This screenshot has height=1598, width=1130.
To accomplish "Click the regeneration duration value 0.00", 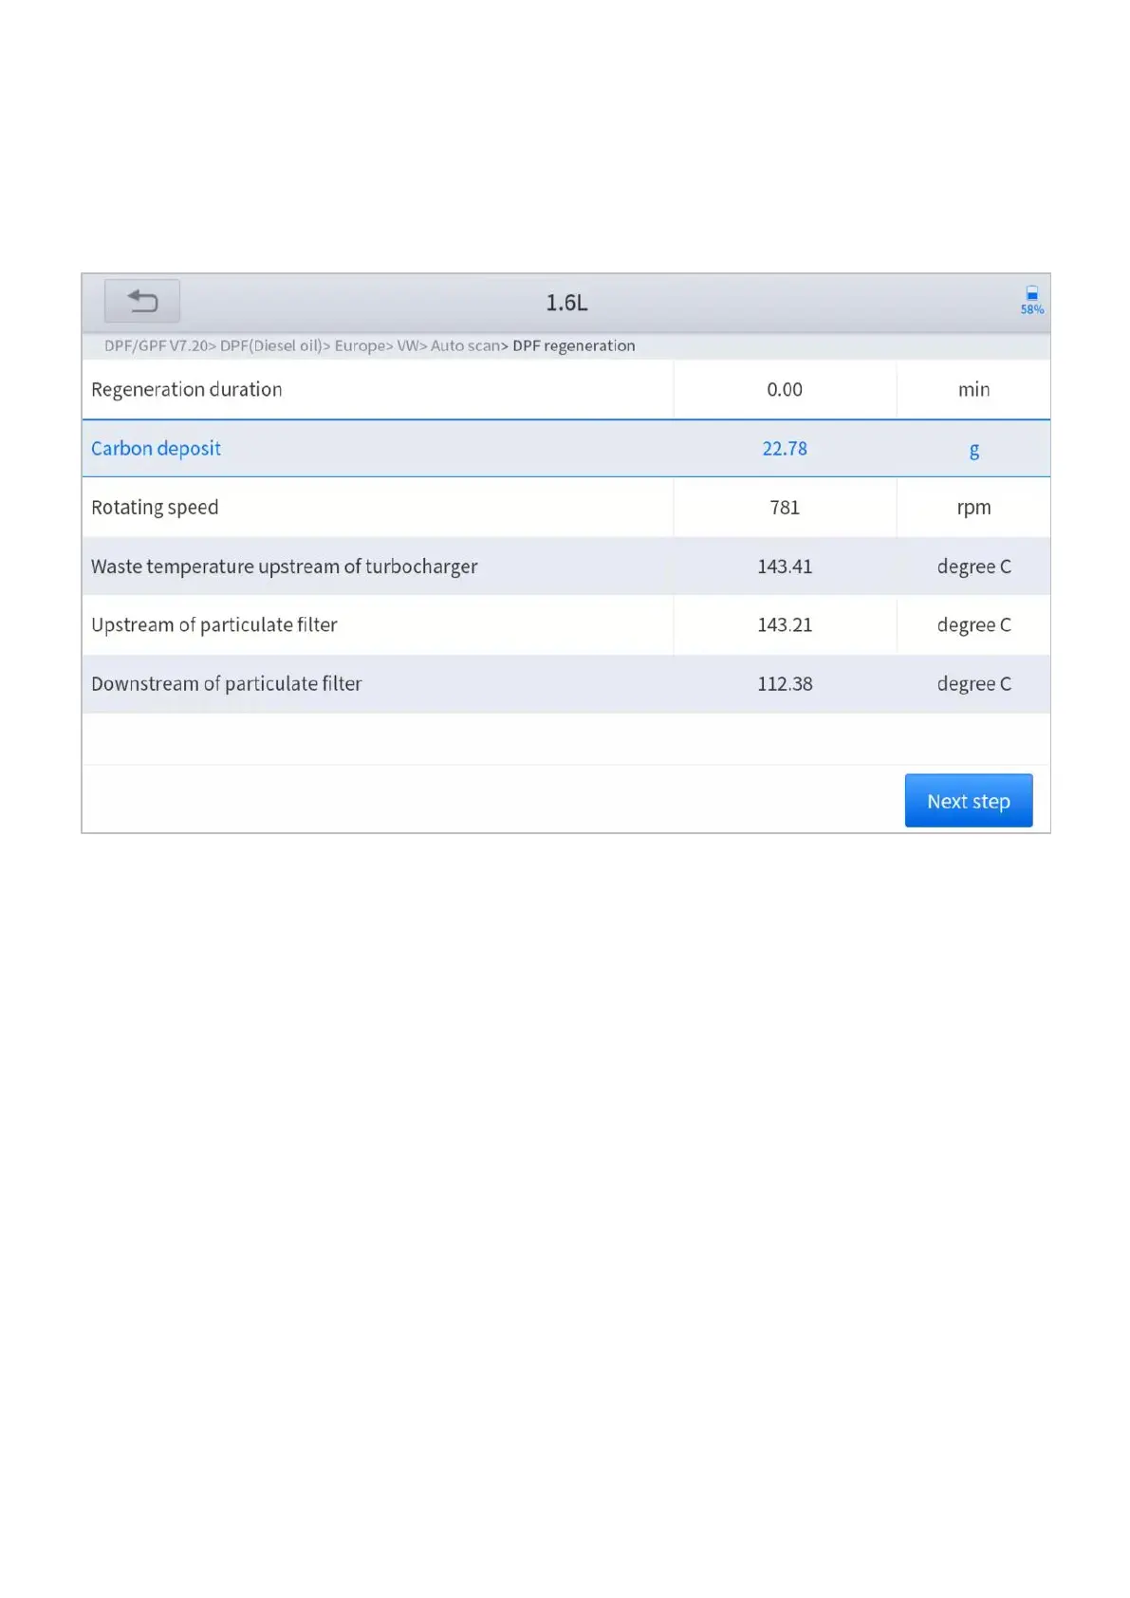I will point(785,389).
